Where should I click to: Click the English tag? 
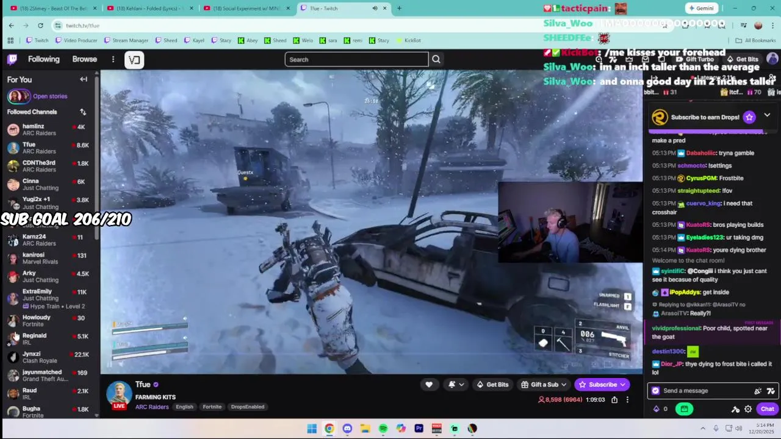184,407
